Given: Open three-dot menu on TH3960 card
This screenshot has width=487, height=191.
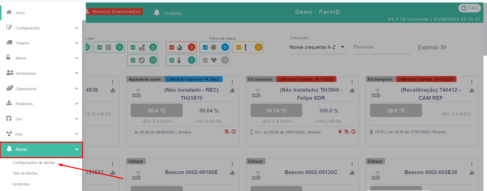Looking at the screenshot, I should click(x=352, y=82).
